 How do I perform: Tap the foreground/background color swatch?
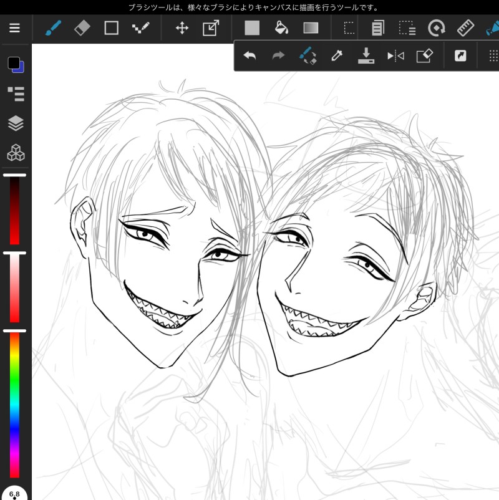(x=15, y=64)
